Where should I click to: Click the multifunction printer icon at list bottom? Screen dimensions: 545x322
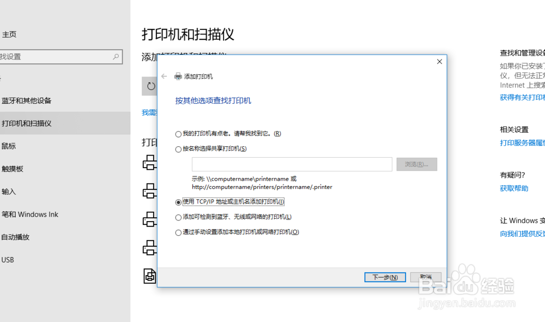pos(149,277)
